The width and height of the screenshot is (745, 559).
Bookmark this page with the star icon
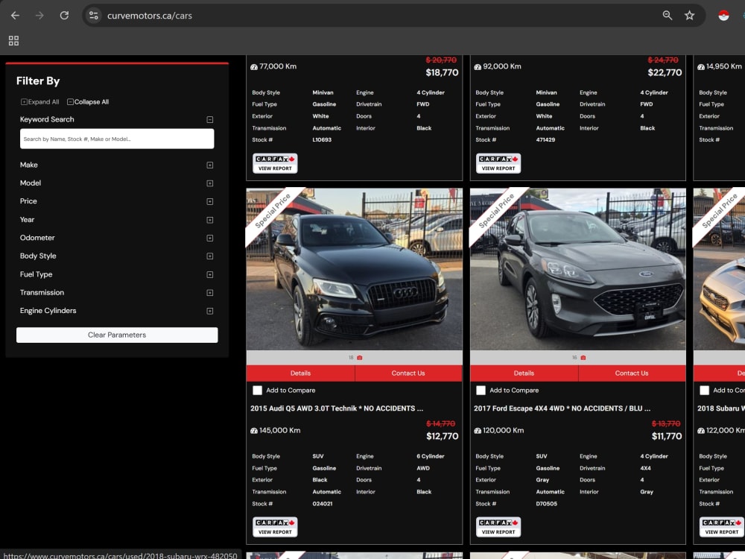[x=689, y=16]
